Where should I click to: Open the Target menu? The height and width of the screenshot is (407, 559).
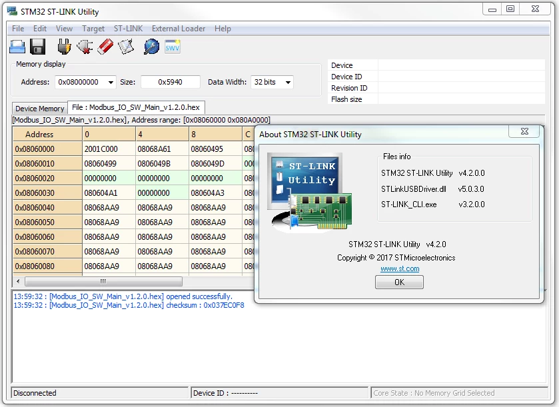coord(93,29)
